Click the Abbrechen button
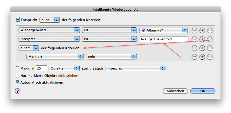231x113 pixels. [x=175, y=91]
